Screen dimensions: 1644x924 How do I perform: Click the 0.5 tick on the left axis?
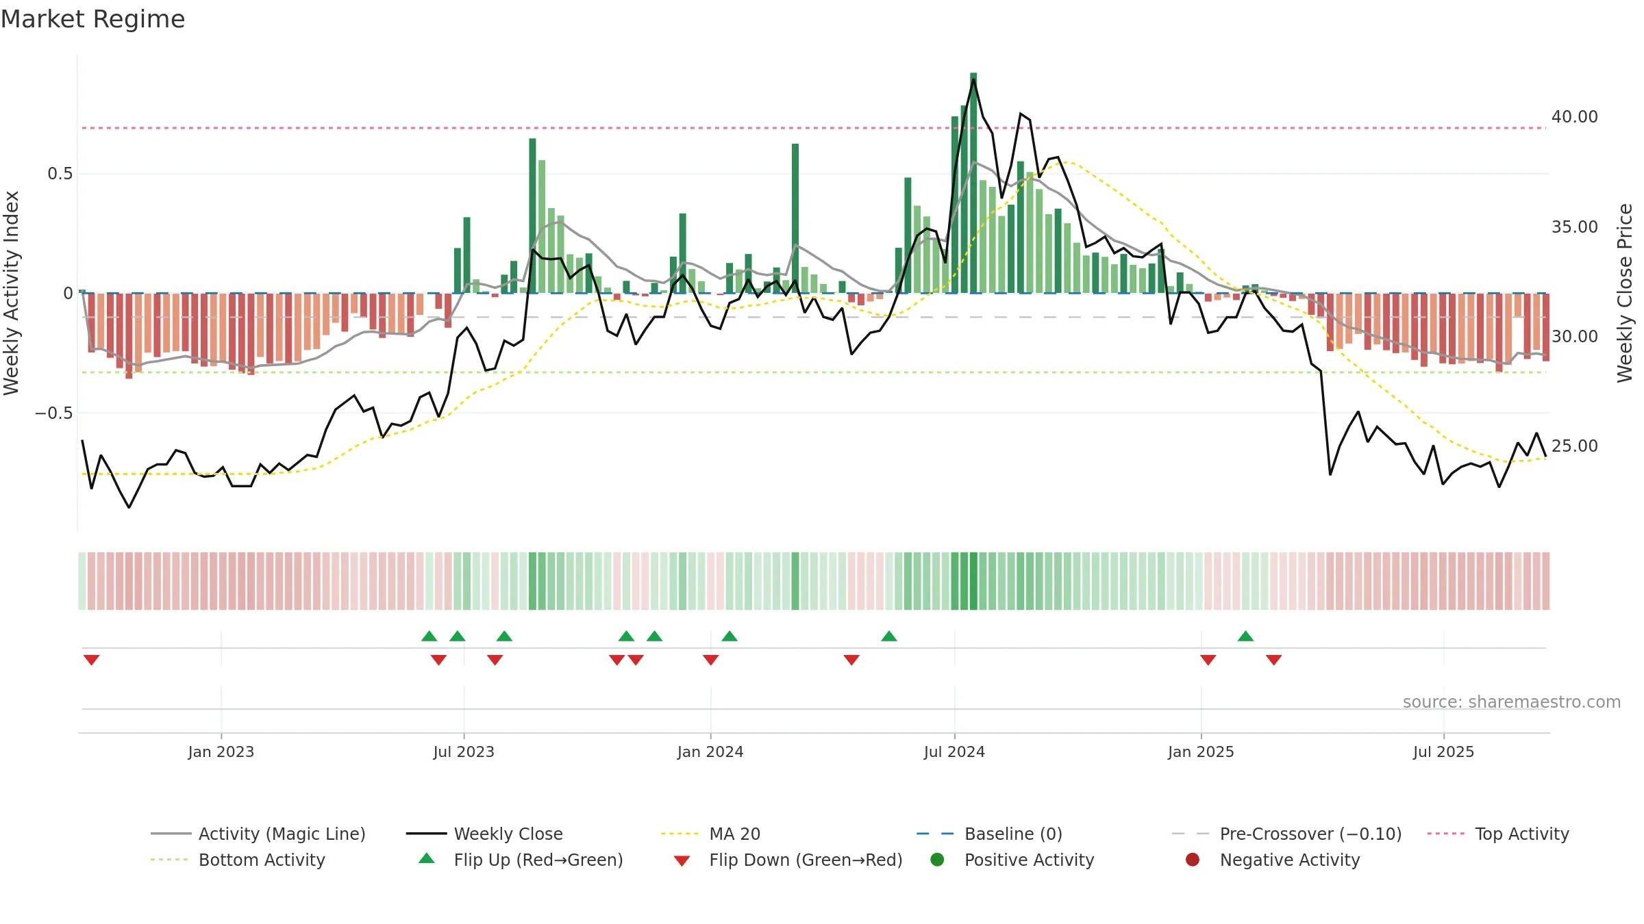coord(60,174)
